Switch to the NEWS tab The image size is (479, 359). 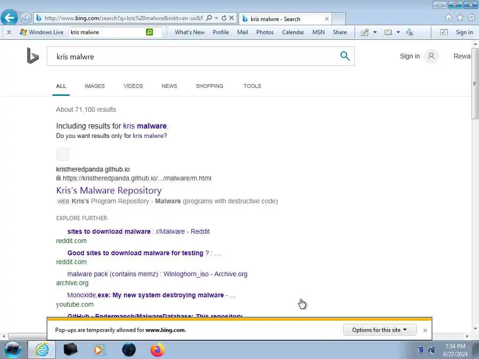(169, 86)
